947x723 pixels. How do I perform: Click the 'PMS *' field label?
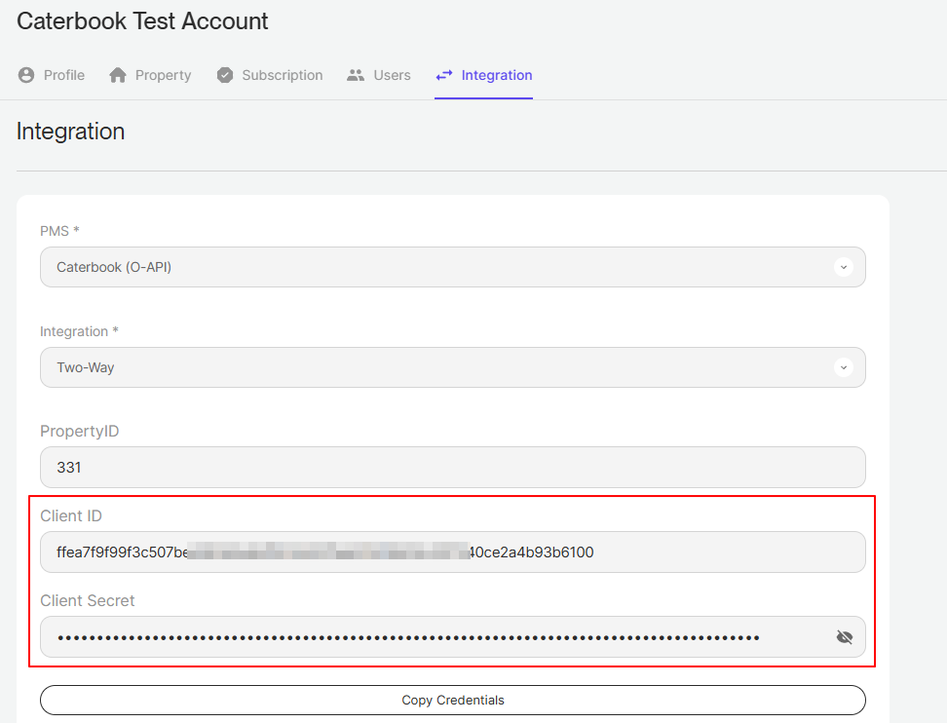tap(59, 231)
